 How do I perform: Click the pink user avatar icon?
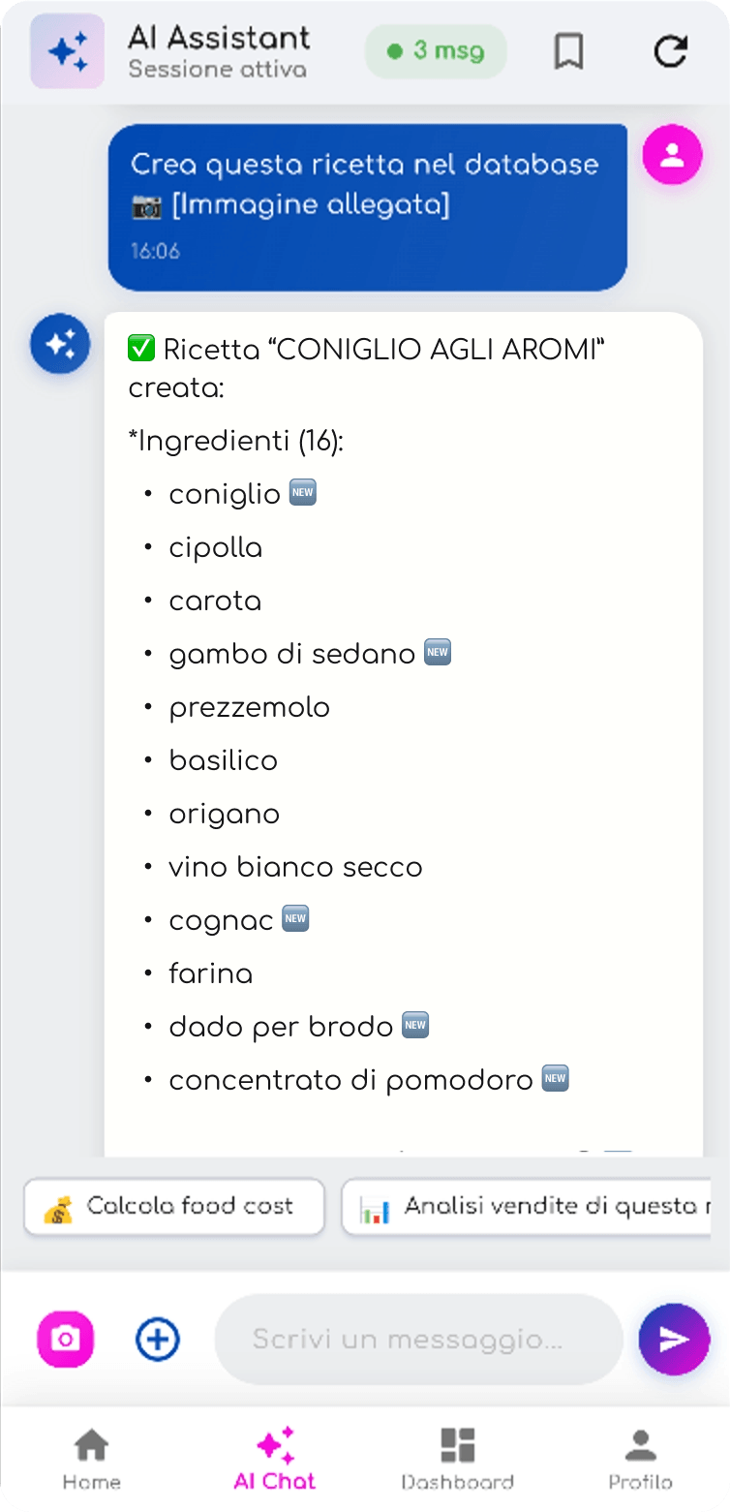click(x=672, y=155)
